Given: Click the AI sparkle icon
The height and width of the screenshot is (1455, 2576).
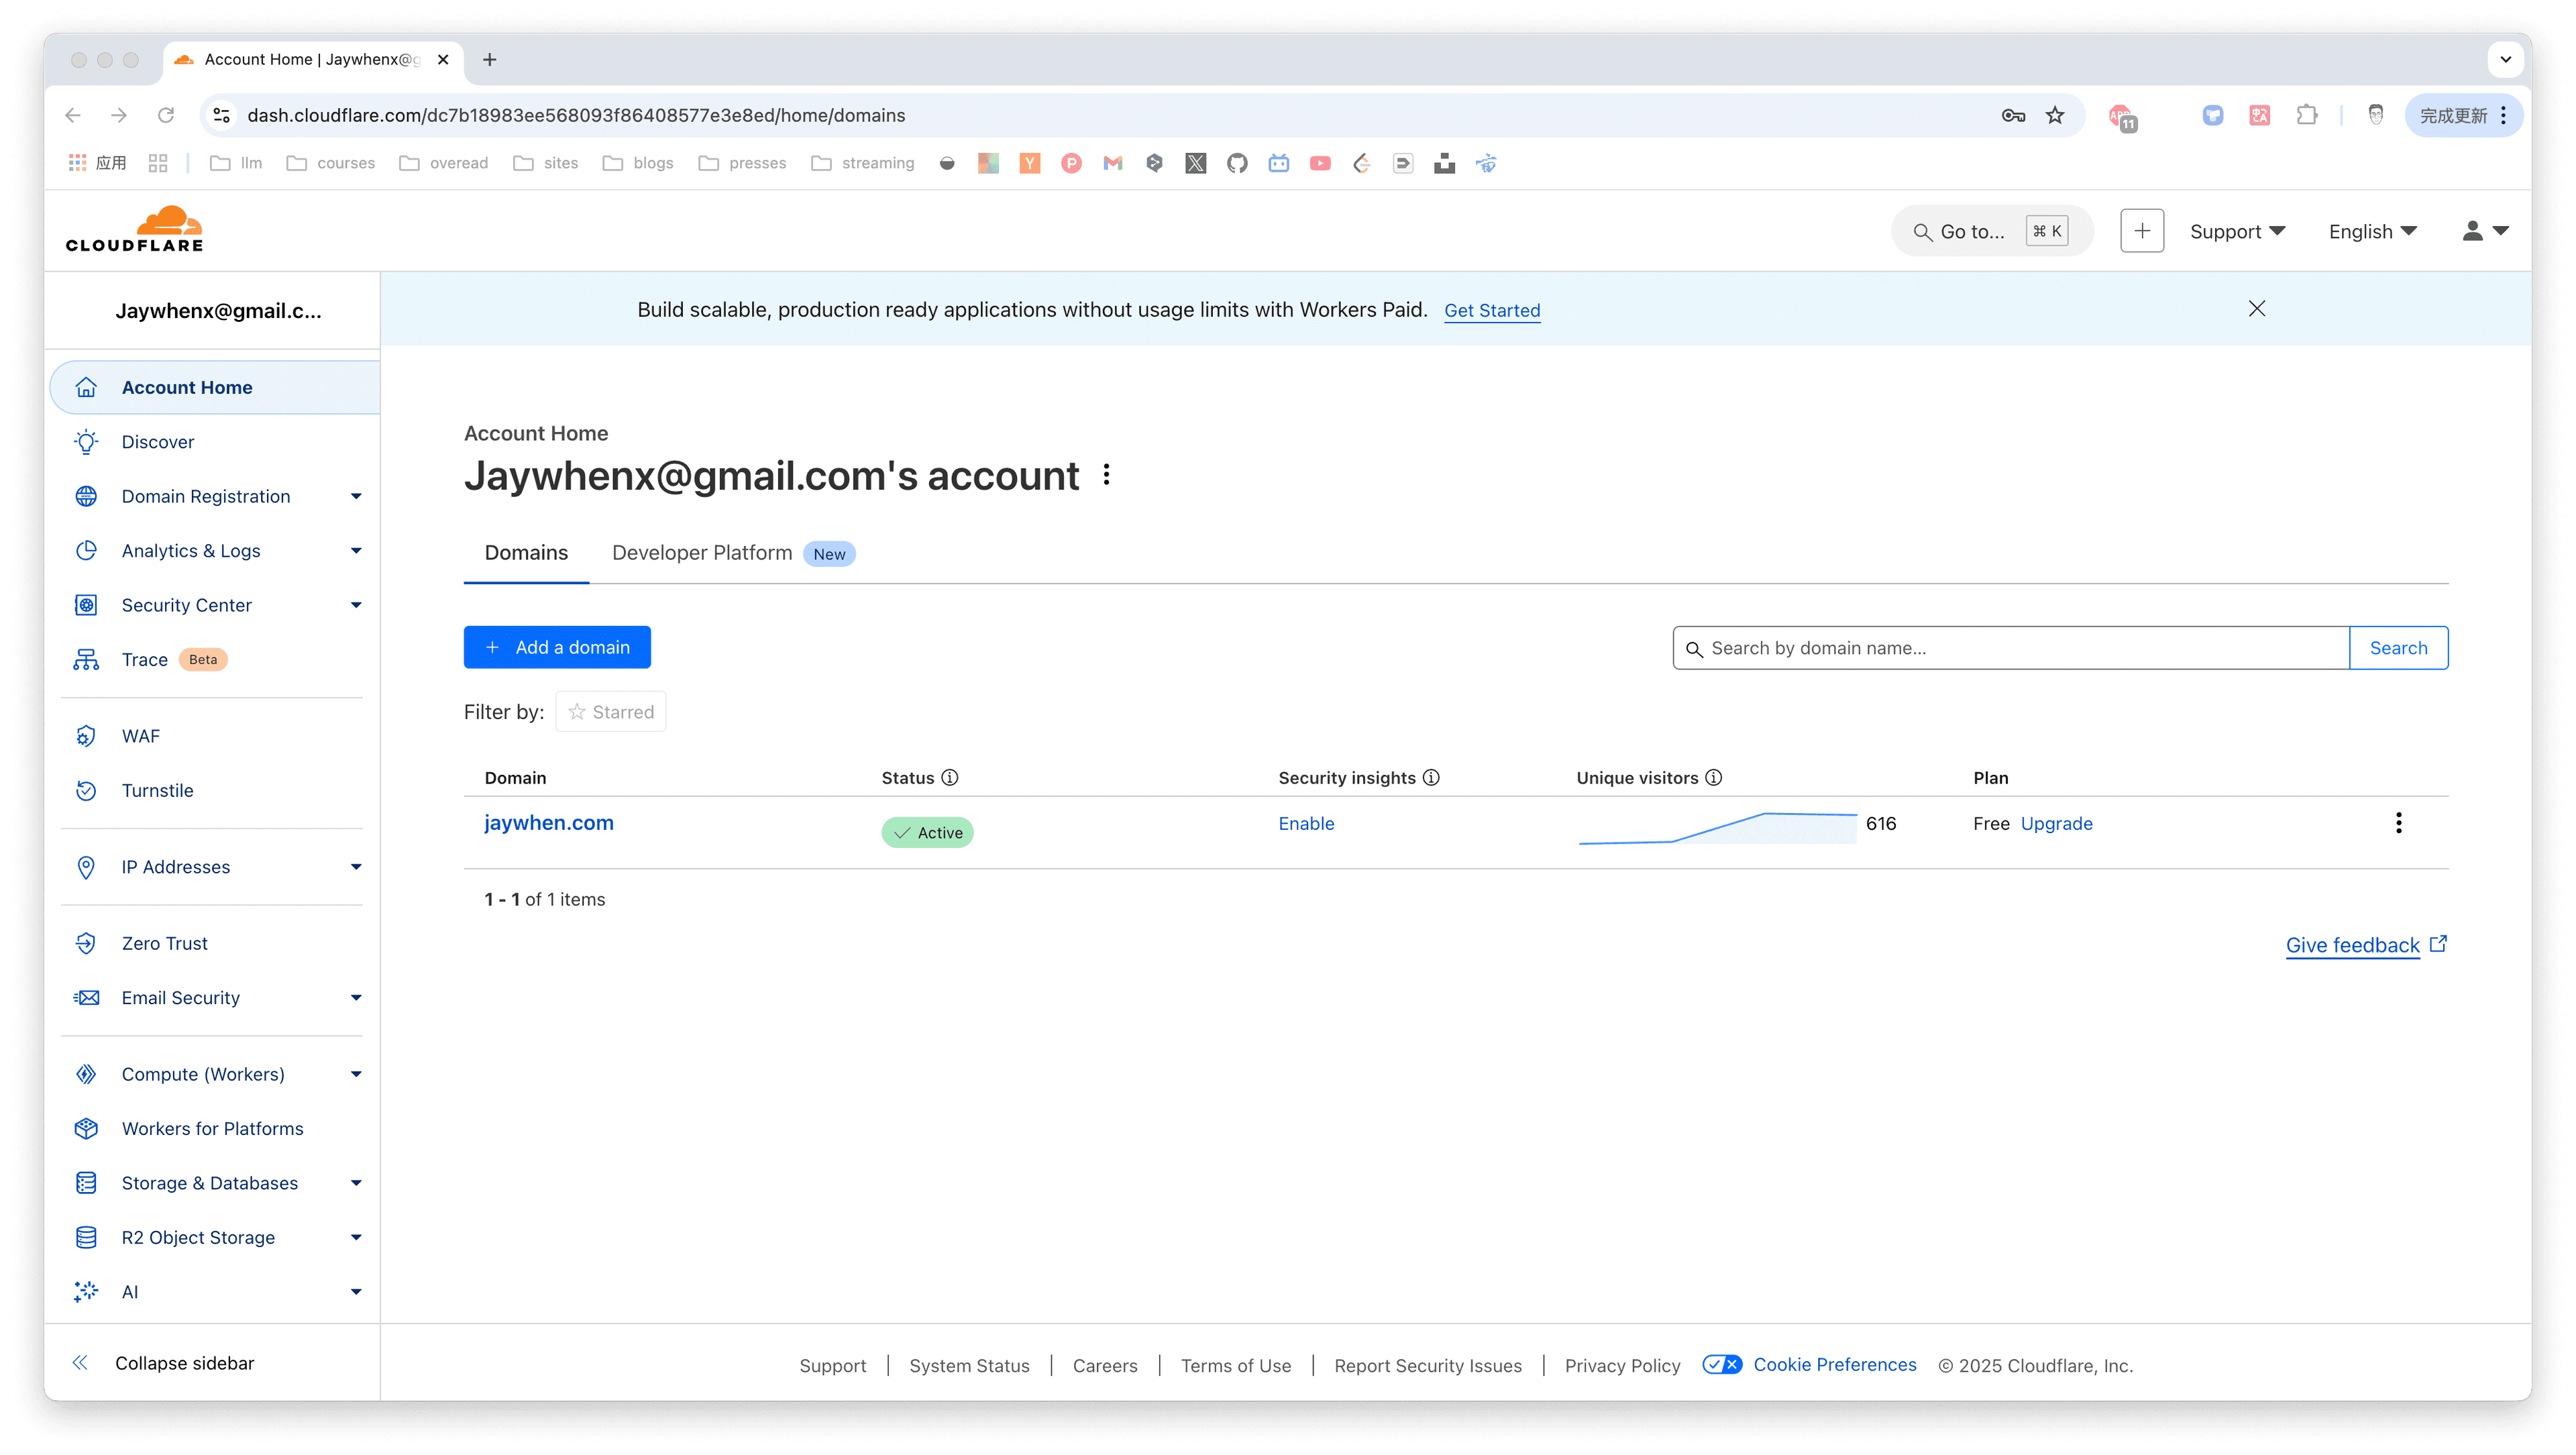Looking at the screenshot, I should tap(86, 1292).
